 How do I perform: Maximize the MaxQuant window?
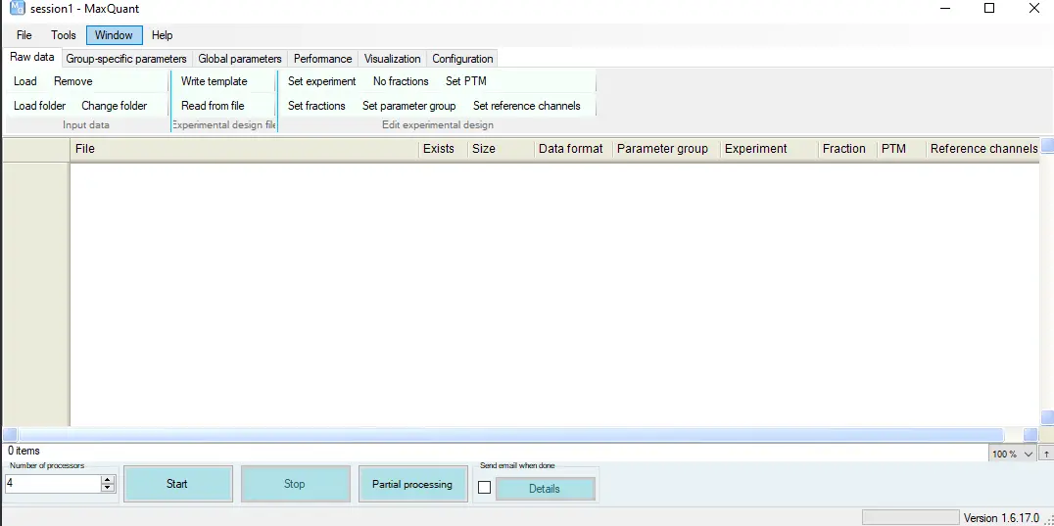point(988,8)
